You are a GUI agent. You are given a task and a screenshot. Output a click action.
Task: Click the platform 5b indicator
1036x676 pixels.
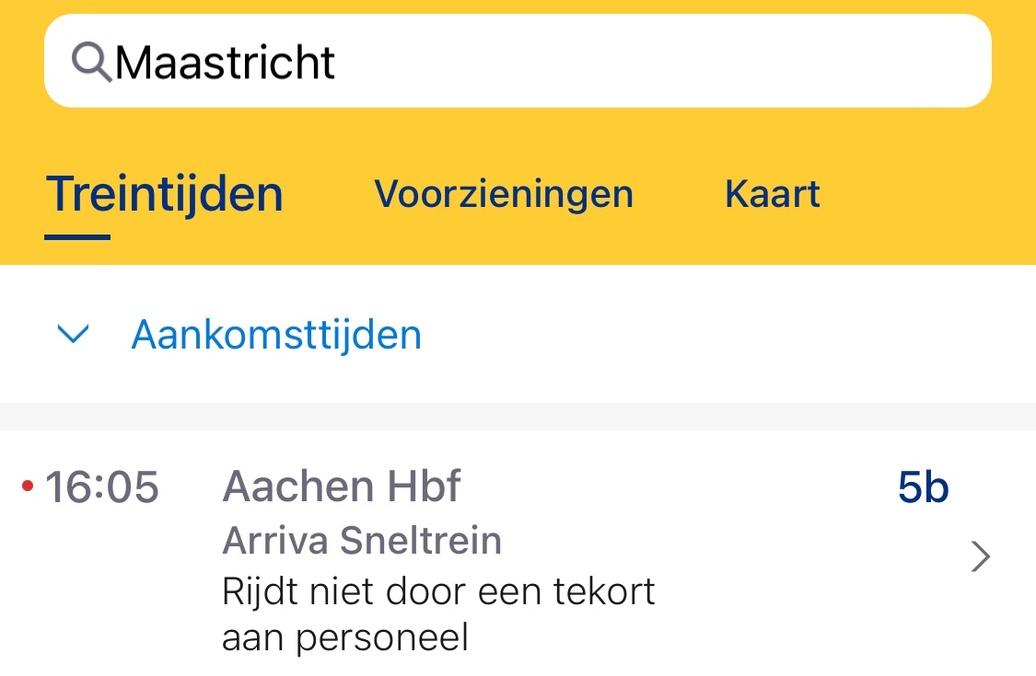[x=923, y=487]
